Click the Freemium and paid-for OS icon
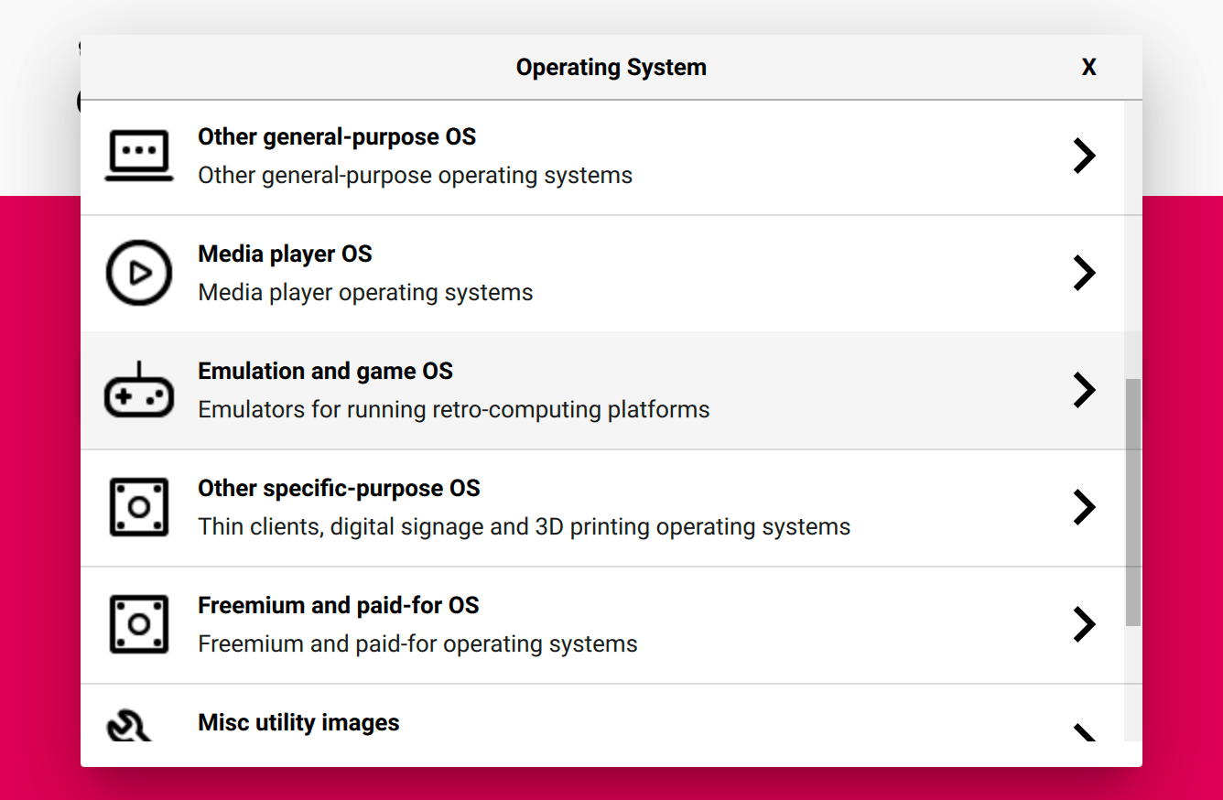Viewport: 1223px width, 800px height. point(139,624)
